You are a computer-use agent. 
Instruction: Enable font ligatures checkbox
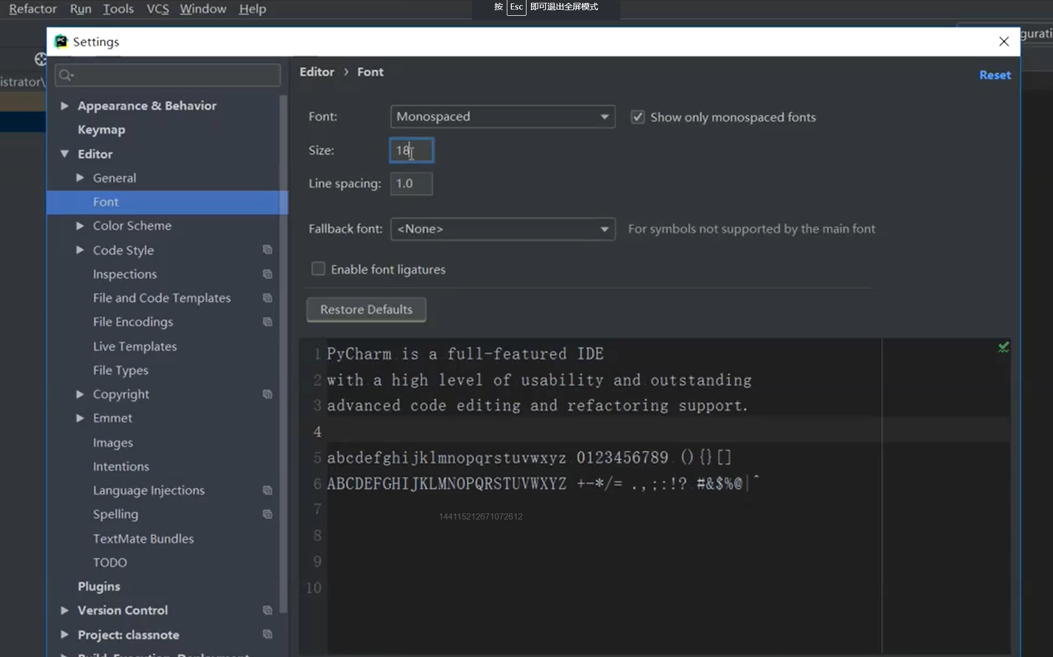(318, 269)
